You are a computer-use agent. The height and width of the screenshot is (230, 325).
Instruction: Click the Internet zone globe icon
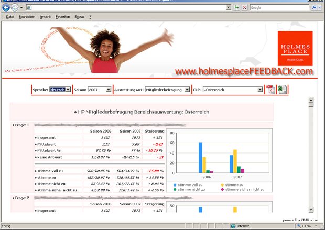click(x=233, y=226)
